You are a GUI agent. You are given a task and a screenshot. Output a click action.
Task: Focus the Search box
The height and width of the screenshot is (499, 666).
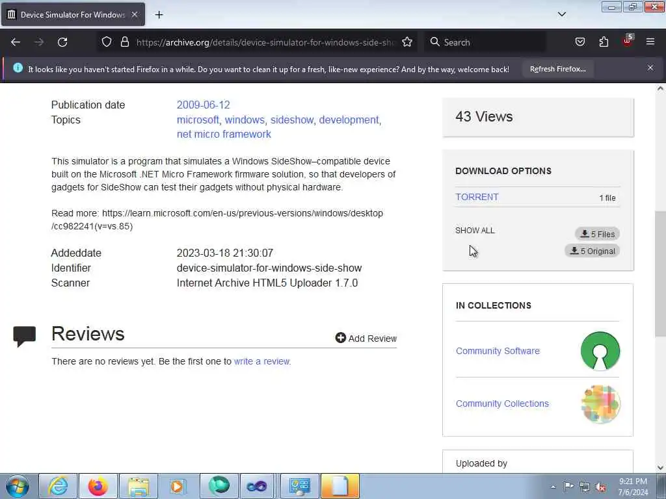484,42
